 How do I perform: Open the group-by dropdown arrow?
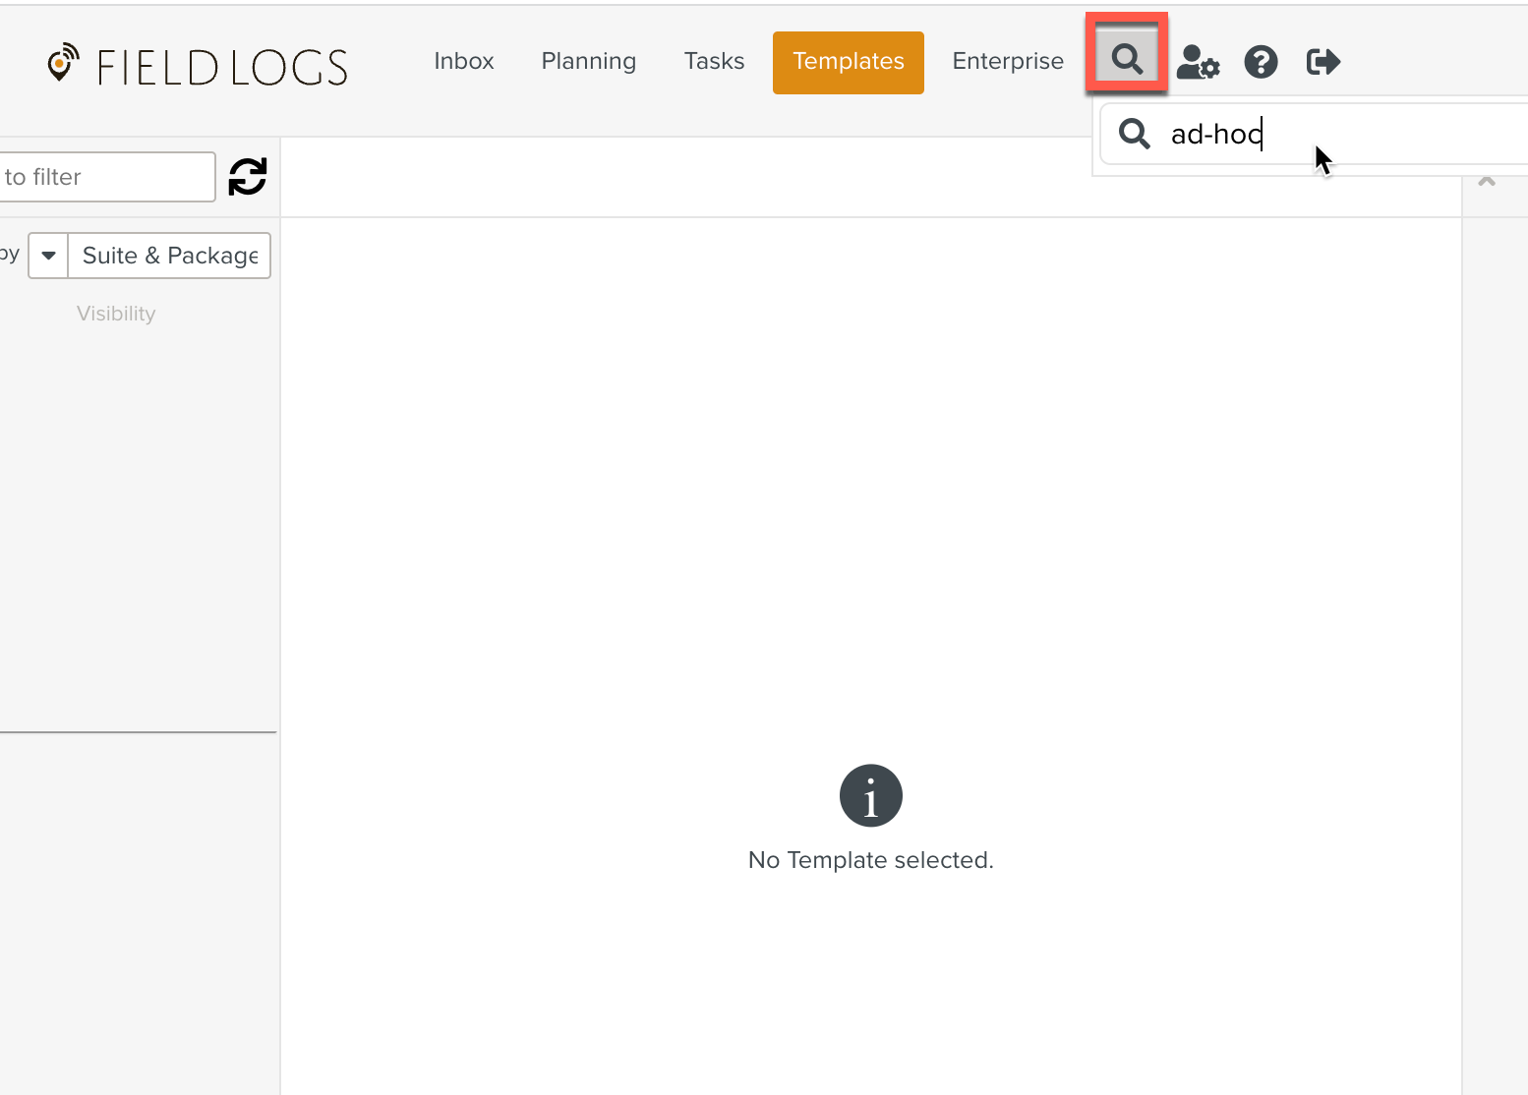point(48,256)
